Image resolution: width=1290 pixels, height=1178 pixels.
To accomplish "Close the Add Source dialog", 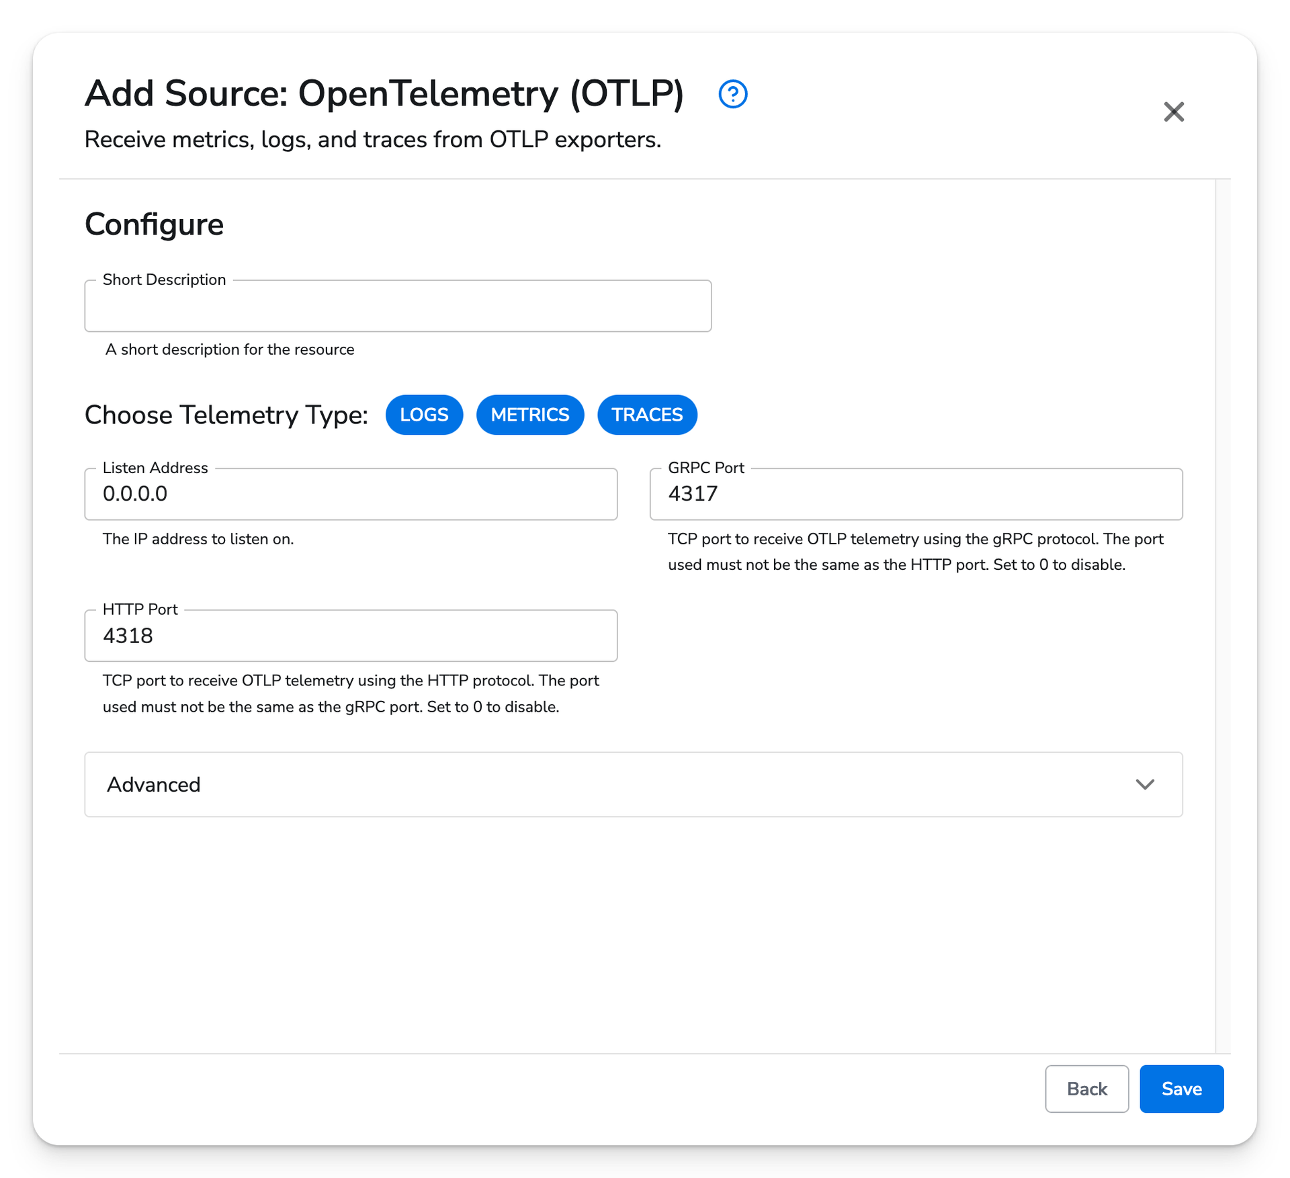I will click(x=1173, y=112).
